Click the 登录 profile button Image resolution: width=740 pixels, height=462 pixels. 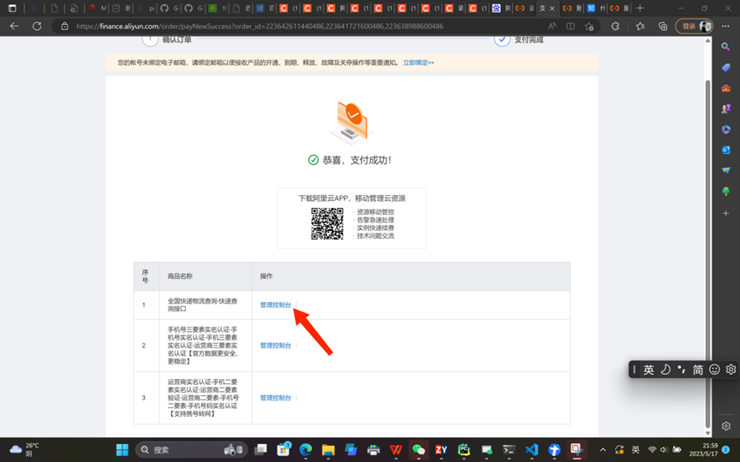point(694,27)
